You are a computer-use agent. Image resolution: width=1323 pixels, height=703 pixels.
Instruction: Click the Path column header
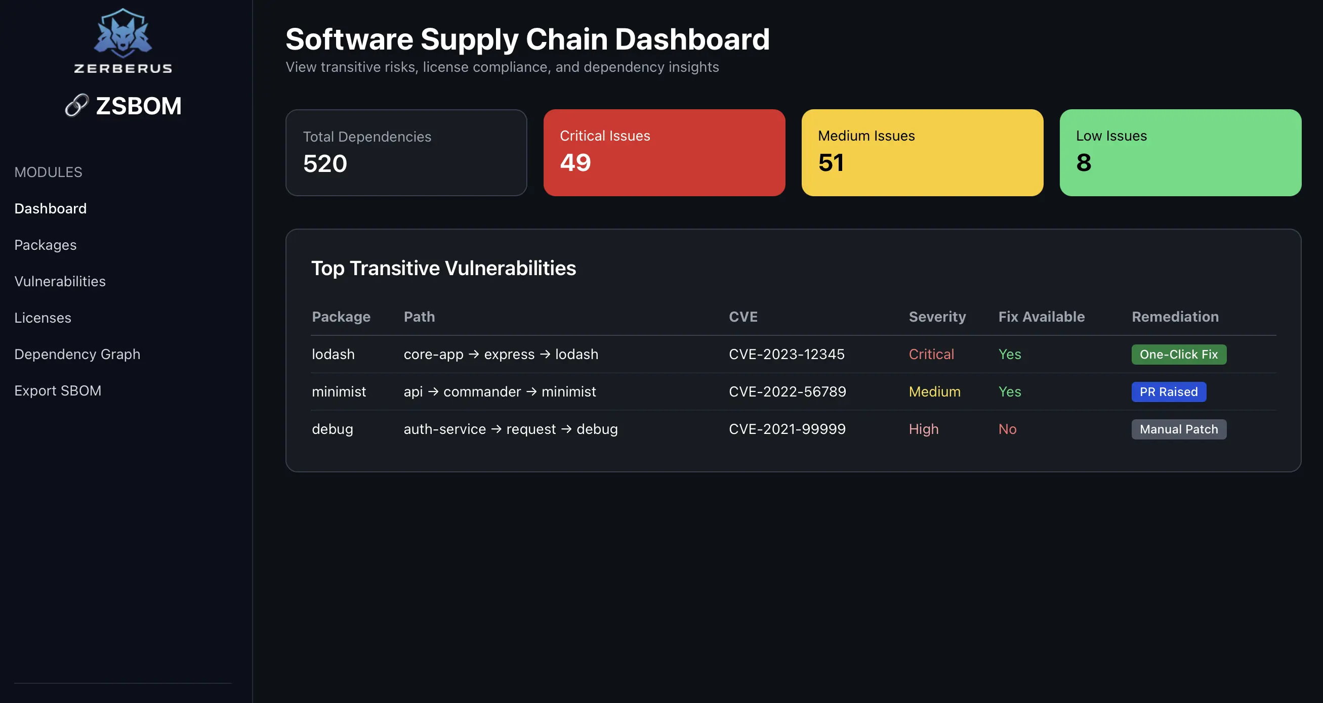419,317
